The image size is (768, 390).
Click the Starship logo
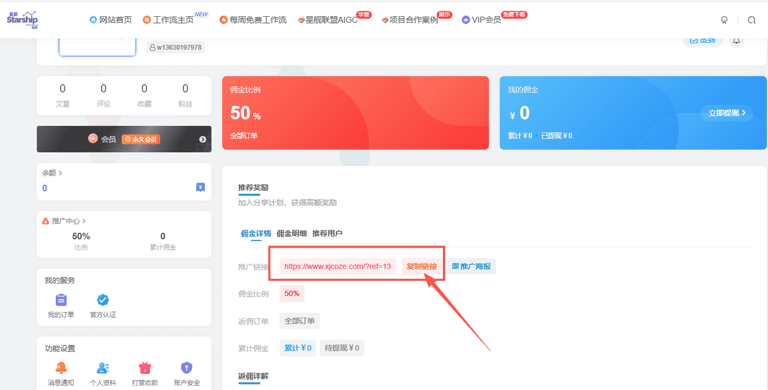point(22,20)
